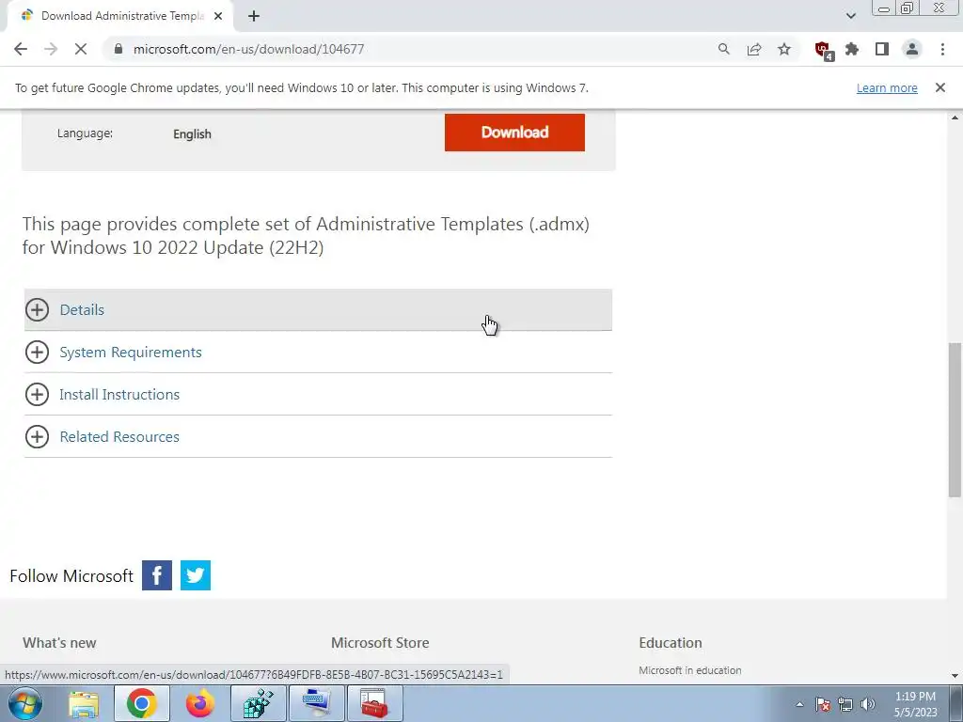Select the Download Administrative Templates tab
Image resolution: width=963 pixels, height=722 pixels.
click(x=121, y=16)
